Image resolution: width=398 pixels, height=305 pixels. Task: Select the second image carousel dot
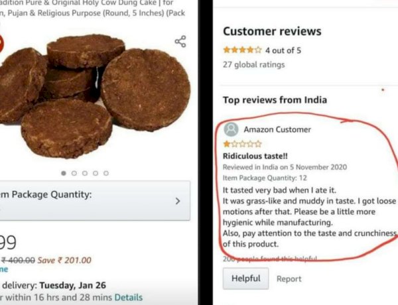74,173
